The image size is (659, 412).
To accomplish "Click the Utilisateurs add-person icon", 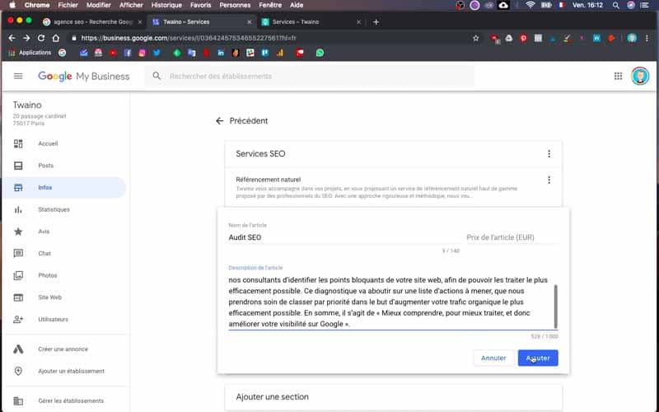I will coord(18,319).
